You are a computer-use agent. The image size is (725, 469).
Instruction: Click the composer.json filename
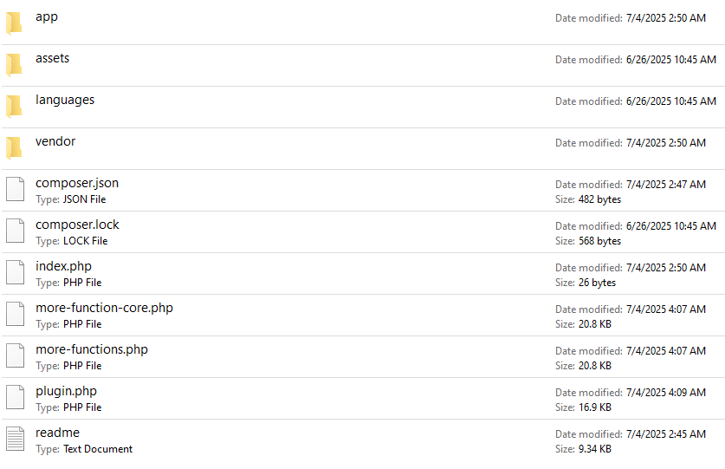click(x=77, y=183)
